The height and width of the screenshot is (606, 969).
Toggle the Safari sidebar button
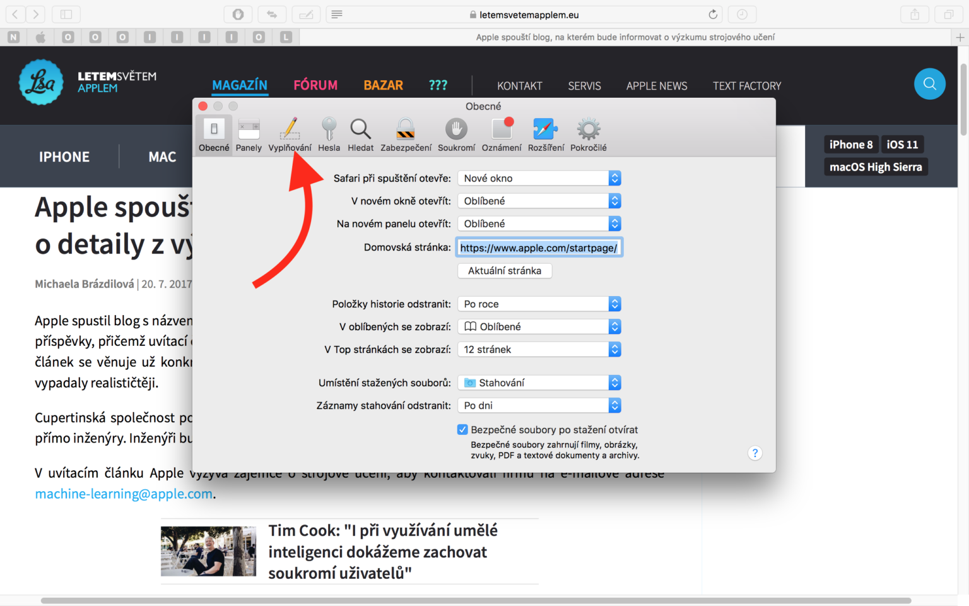(x=66, y=14)
